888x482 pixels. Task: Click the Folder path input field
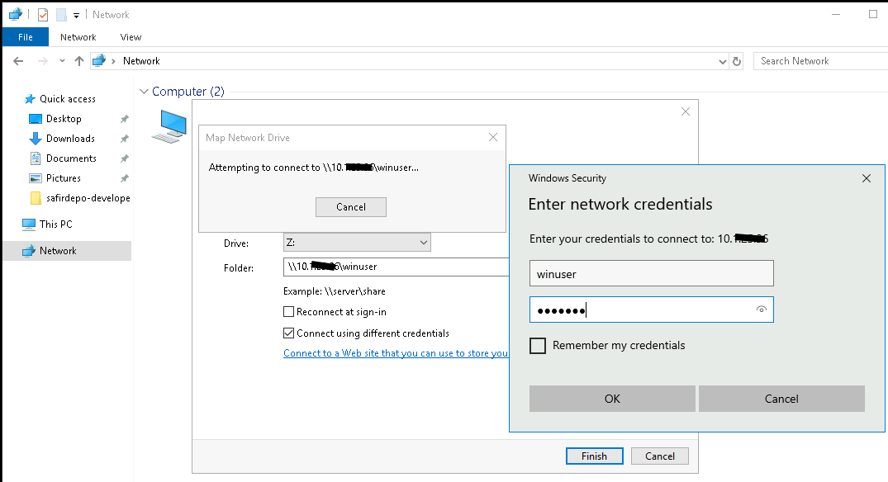point(396,267)
